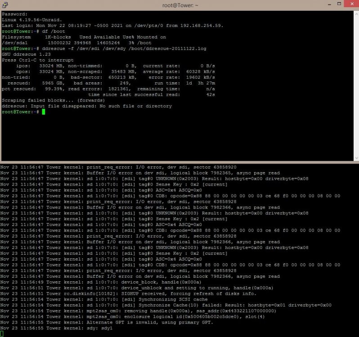Screen dimensions: 359x337
Task: Click the 'mpt2sas_cm0: removing handle' log line
Action: [138, 311]
